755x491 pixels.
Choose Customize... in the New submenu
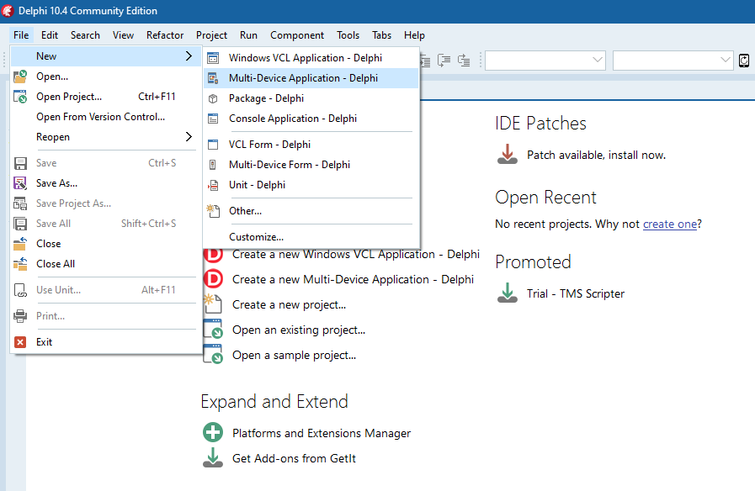(x=311, y=237)
